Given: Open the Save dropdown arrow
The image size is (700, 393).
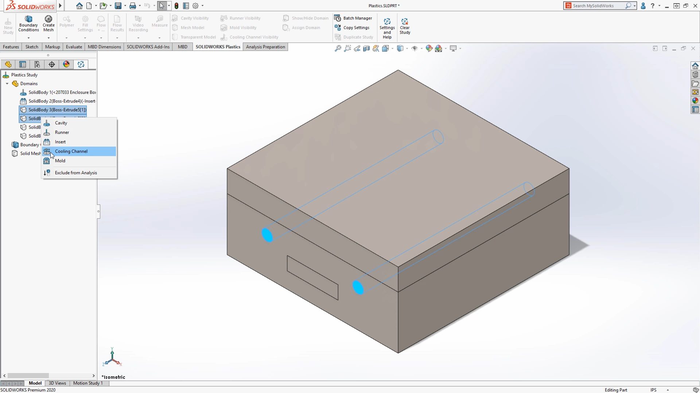Looking at the screenshot, I should click(125, 6).
